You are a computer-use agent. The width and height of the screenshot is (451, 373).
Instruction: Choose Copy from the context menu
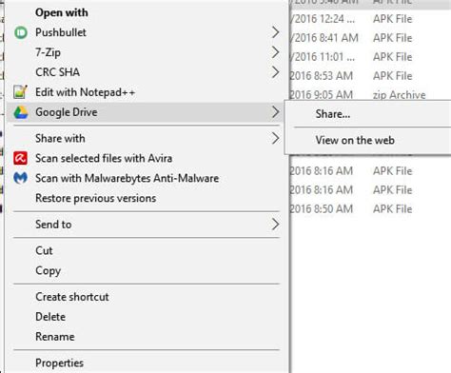point(147,270)
